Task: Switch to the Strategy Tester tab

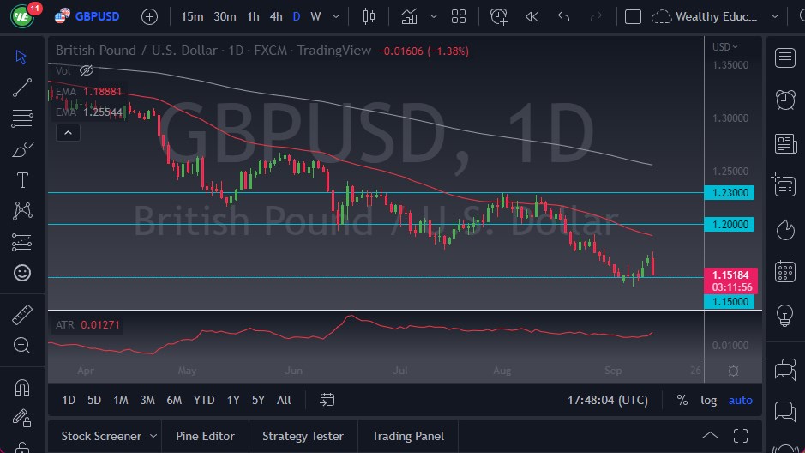Action: [x=303, y=436]
